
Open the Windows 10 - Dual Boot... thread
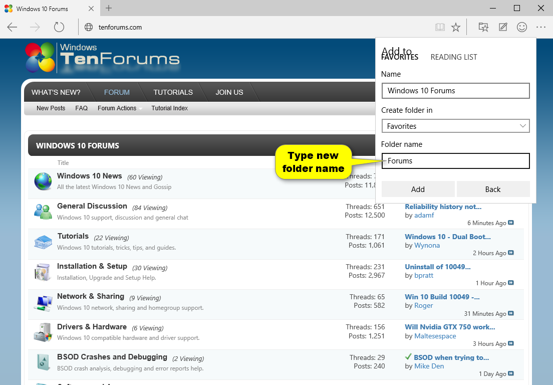447,237
